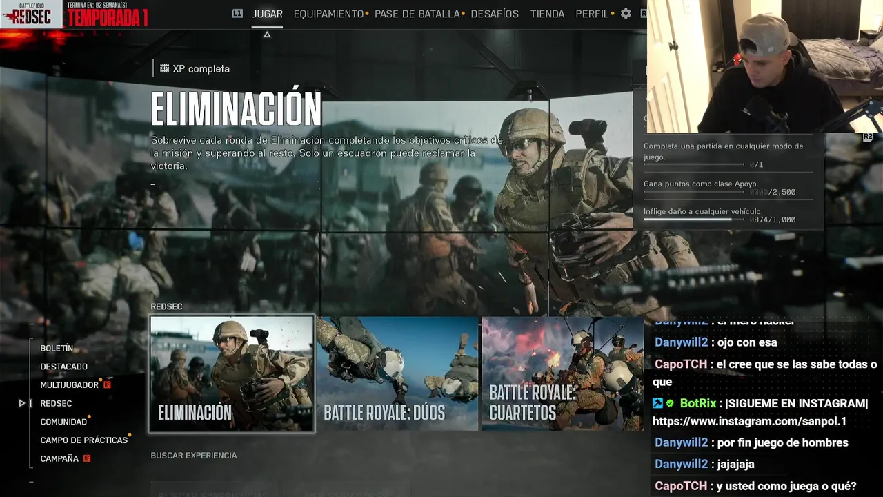Image resolution: width=883 pixels, height=497 pixels.
Task: Click the R2 trigger icon
Action: [x=868, y=137]
